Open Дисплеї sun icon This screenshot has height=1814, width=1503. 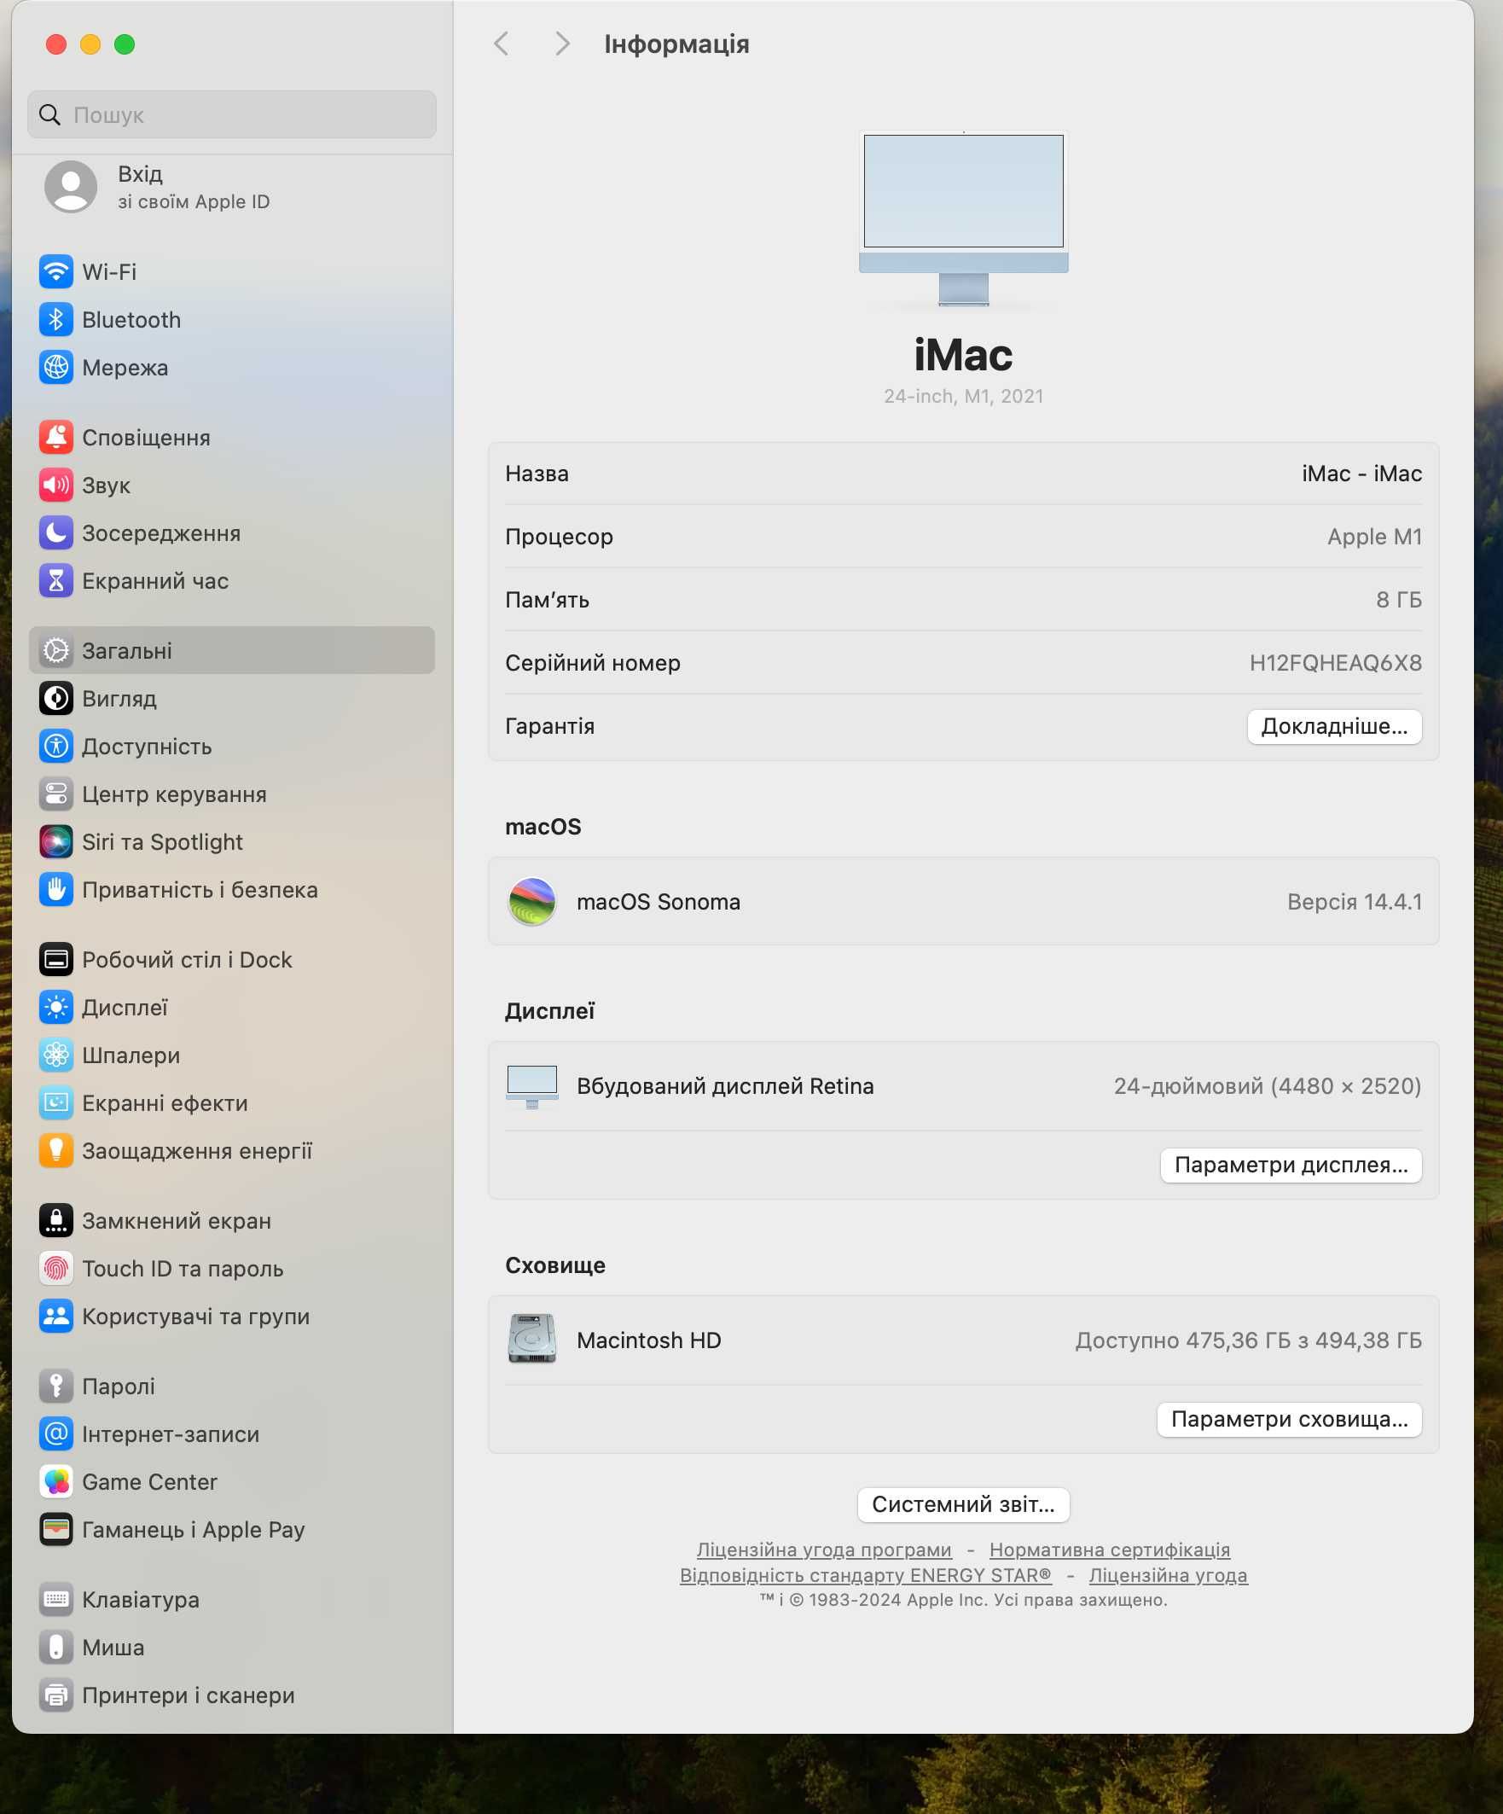(x=56, y=1007)
